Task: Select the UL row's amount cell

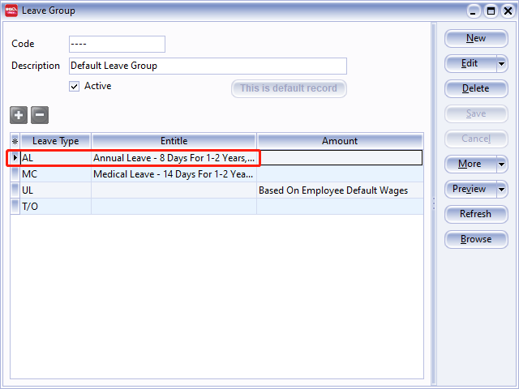Action: tap(339, 190)
